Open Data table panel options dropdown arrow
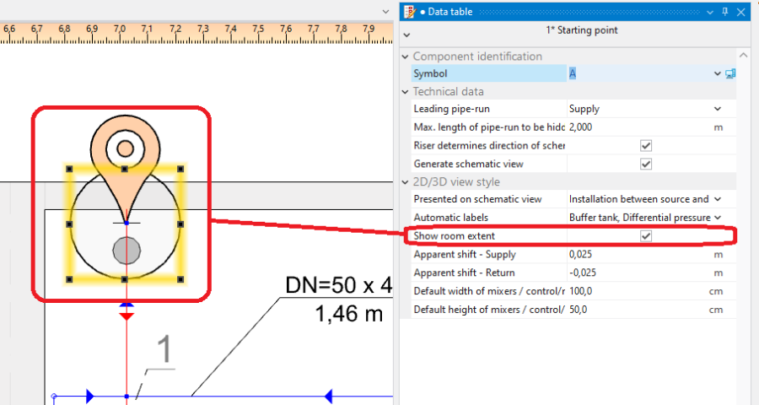Screen dimensions: 759x405 [x=709, y=12]
